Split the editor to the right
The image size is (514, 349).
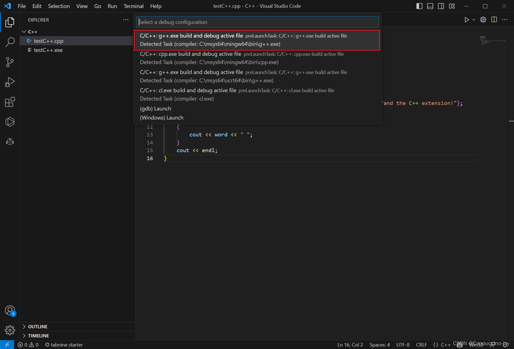pyautogui.click(x=494, y=20)
